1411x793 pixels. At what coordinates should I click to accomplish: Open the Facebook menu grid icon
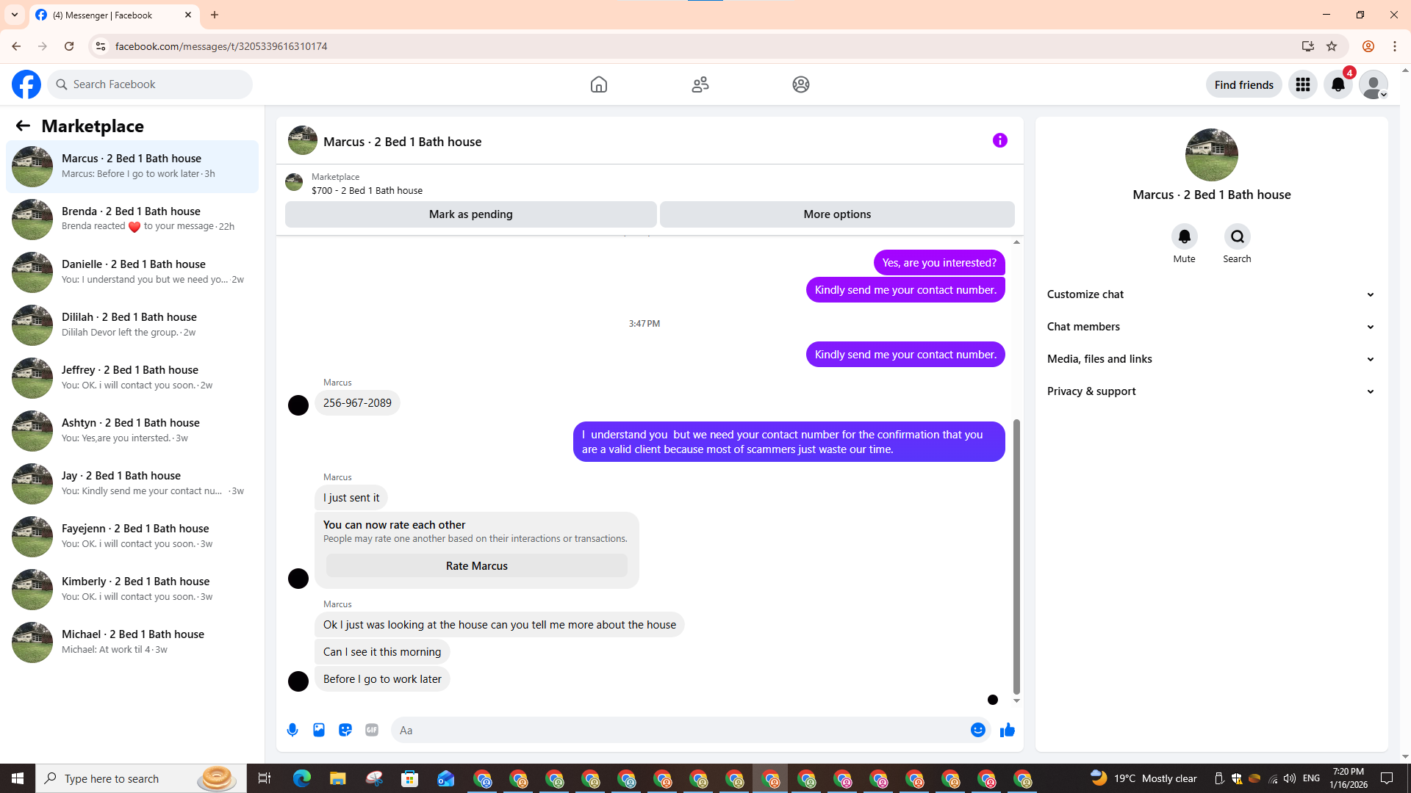1302,84
